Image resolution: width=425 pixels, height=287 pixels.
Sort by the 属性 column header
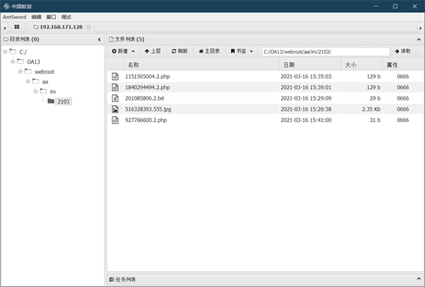tap(403, 64)
